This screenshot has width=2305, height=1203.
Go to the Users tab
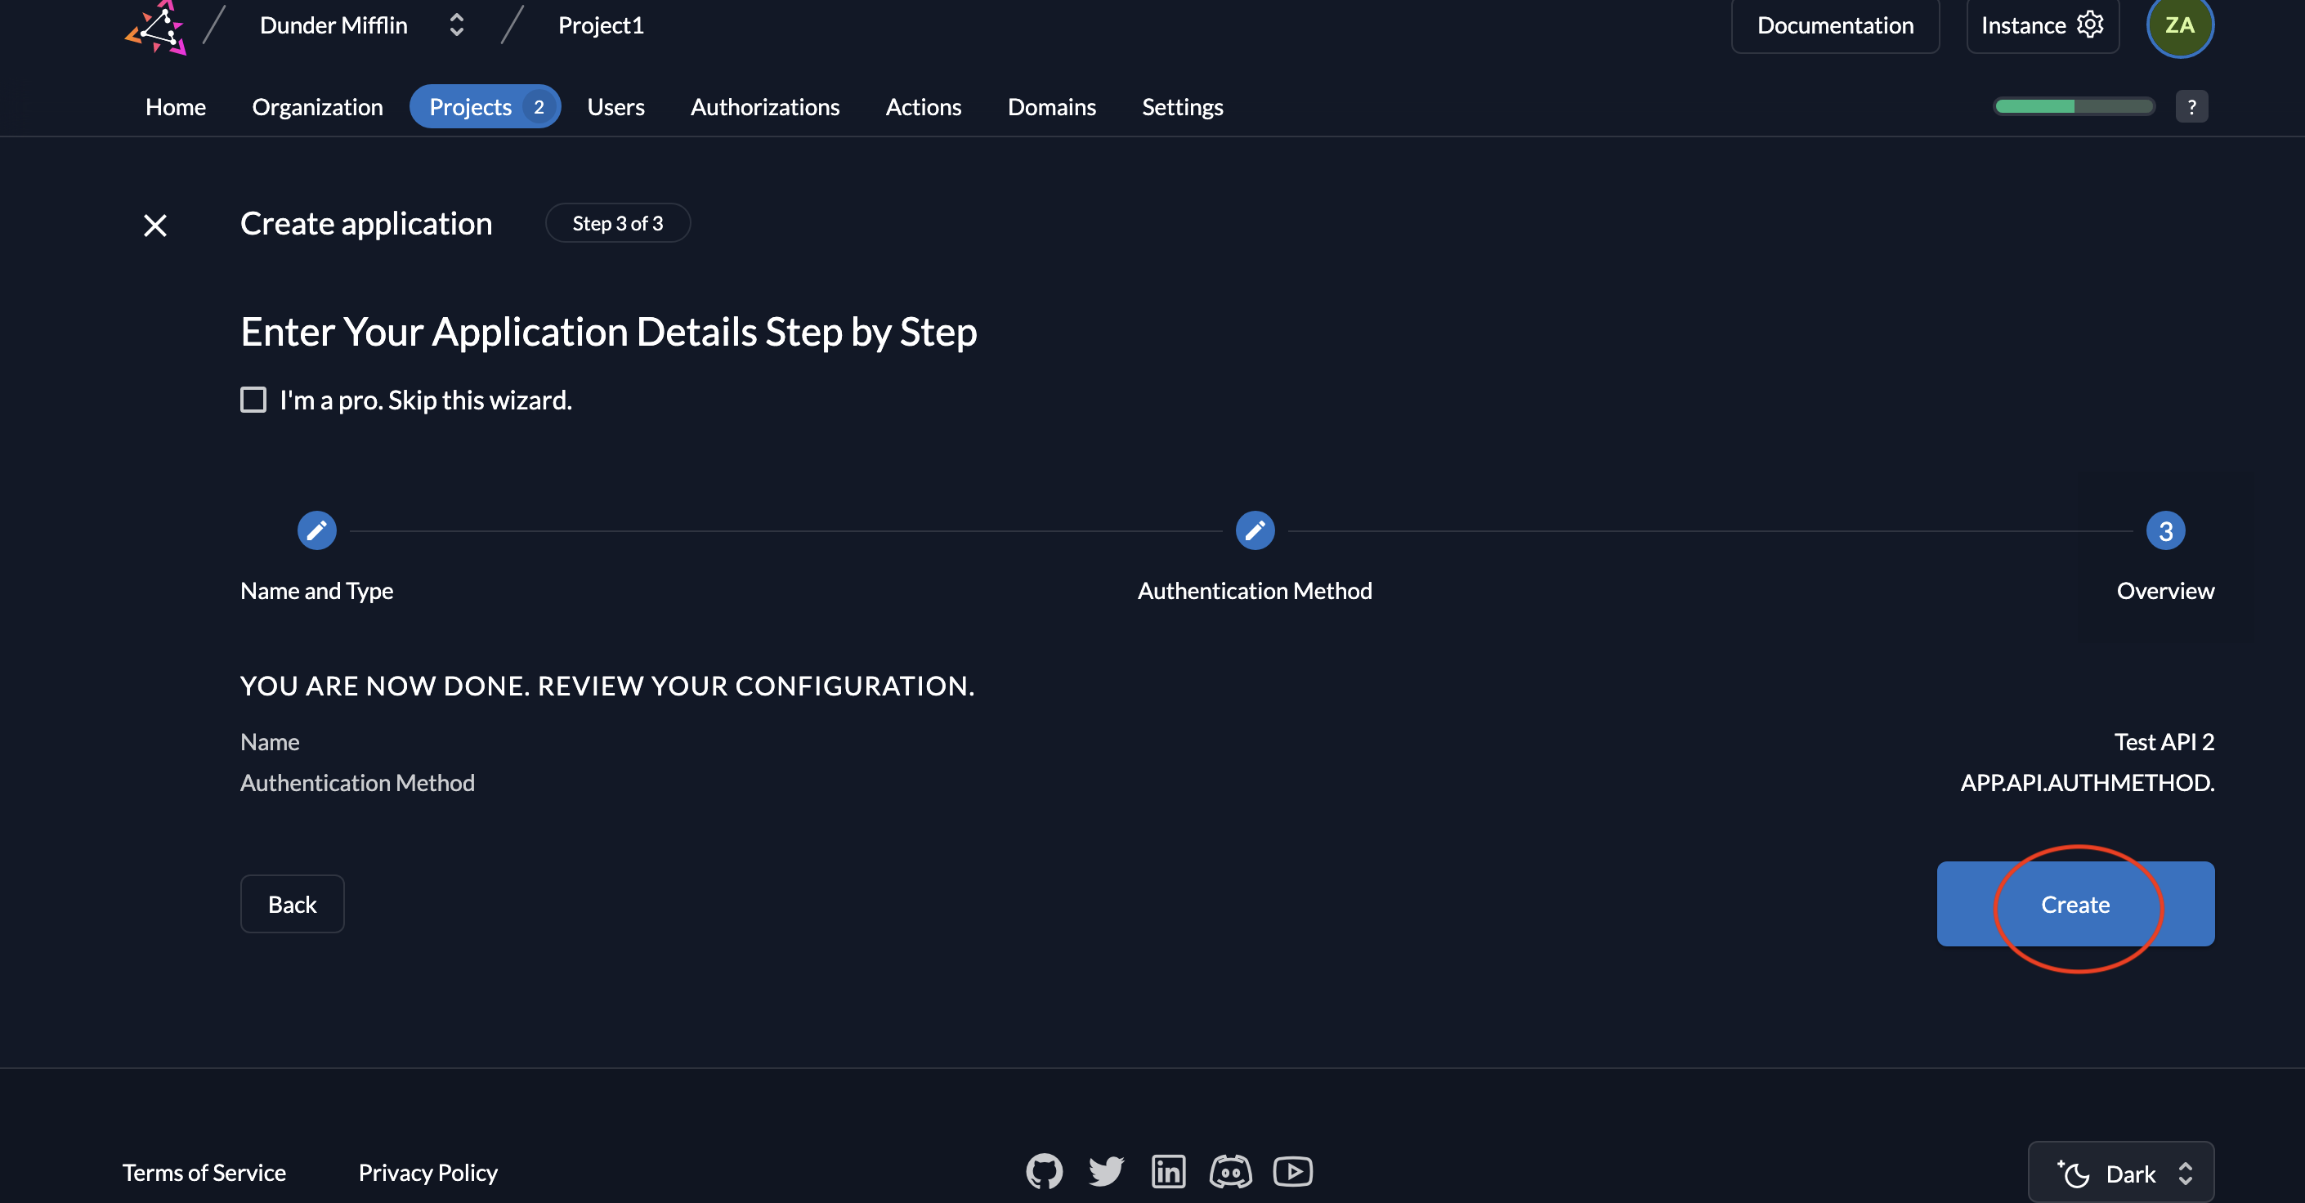click(615, 106)
